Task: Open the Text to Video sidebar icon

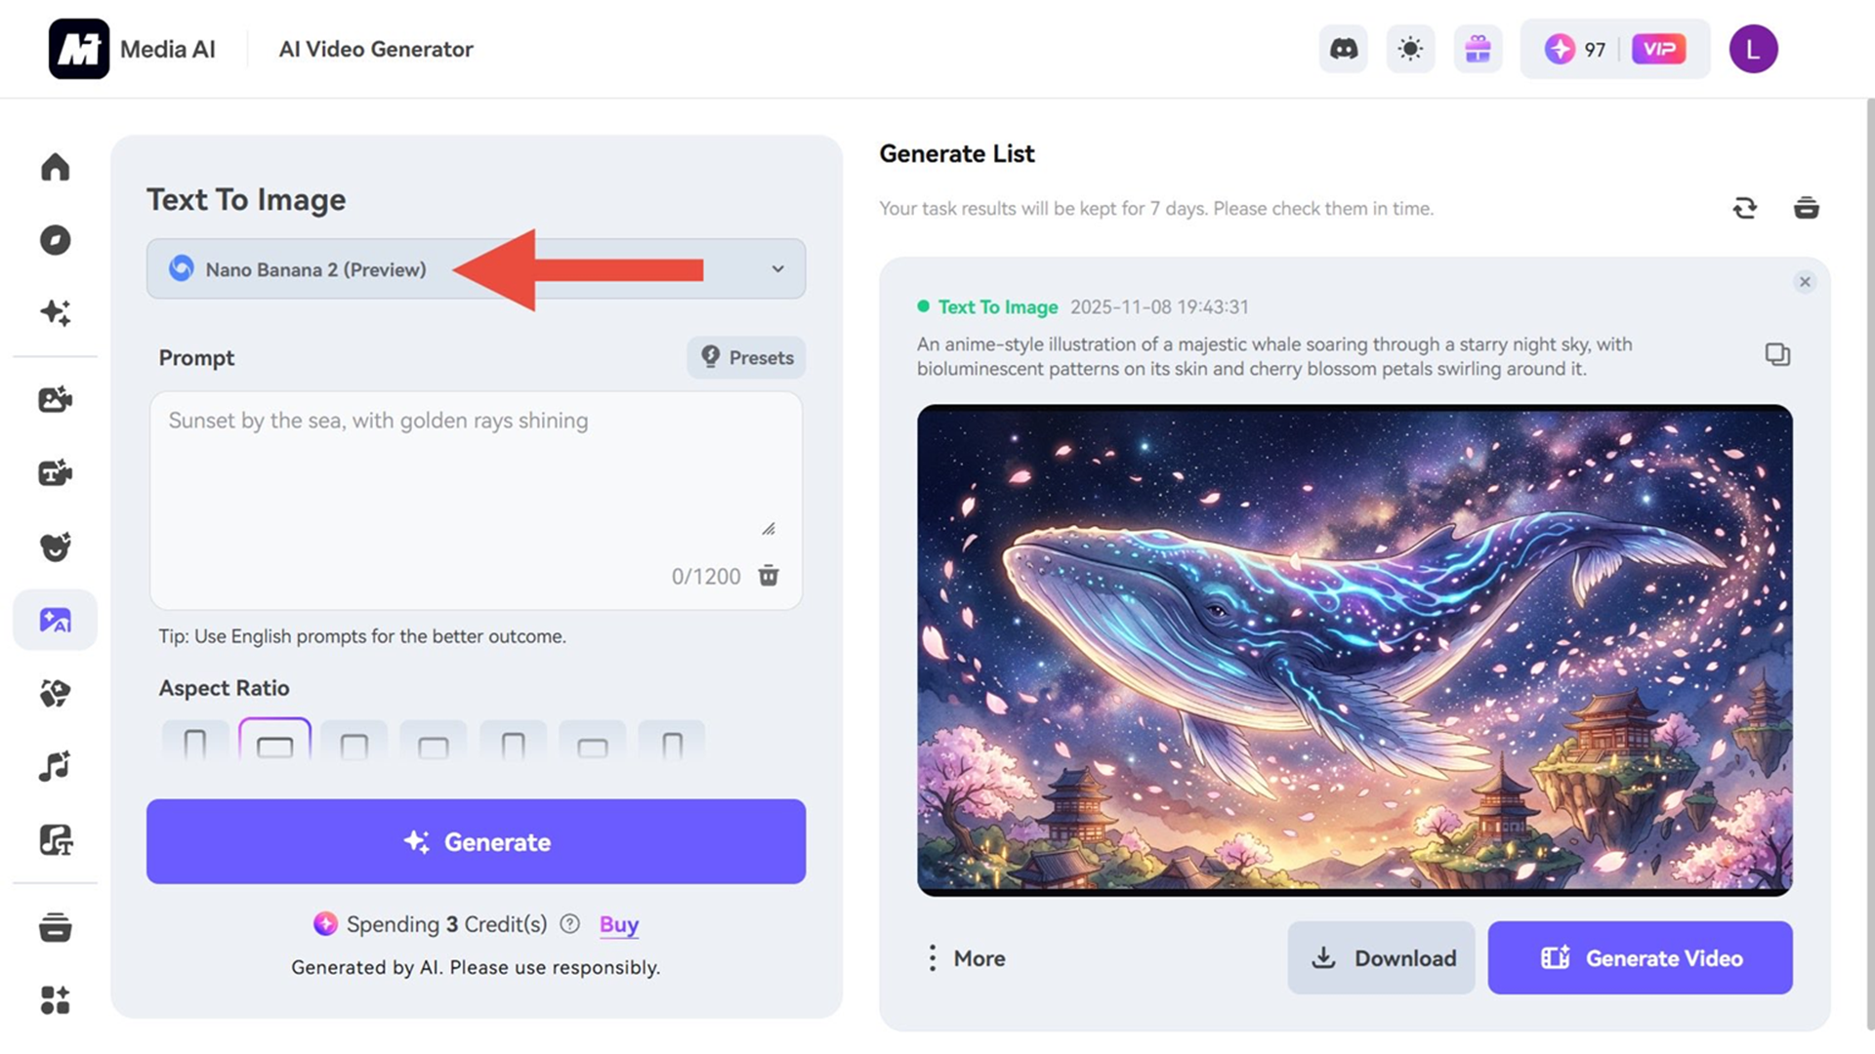Action: click(x=56, y=472)
